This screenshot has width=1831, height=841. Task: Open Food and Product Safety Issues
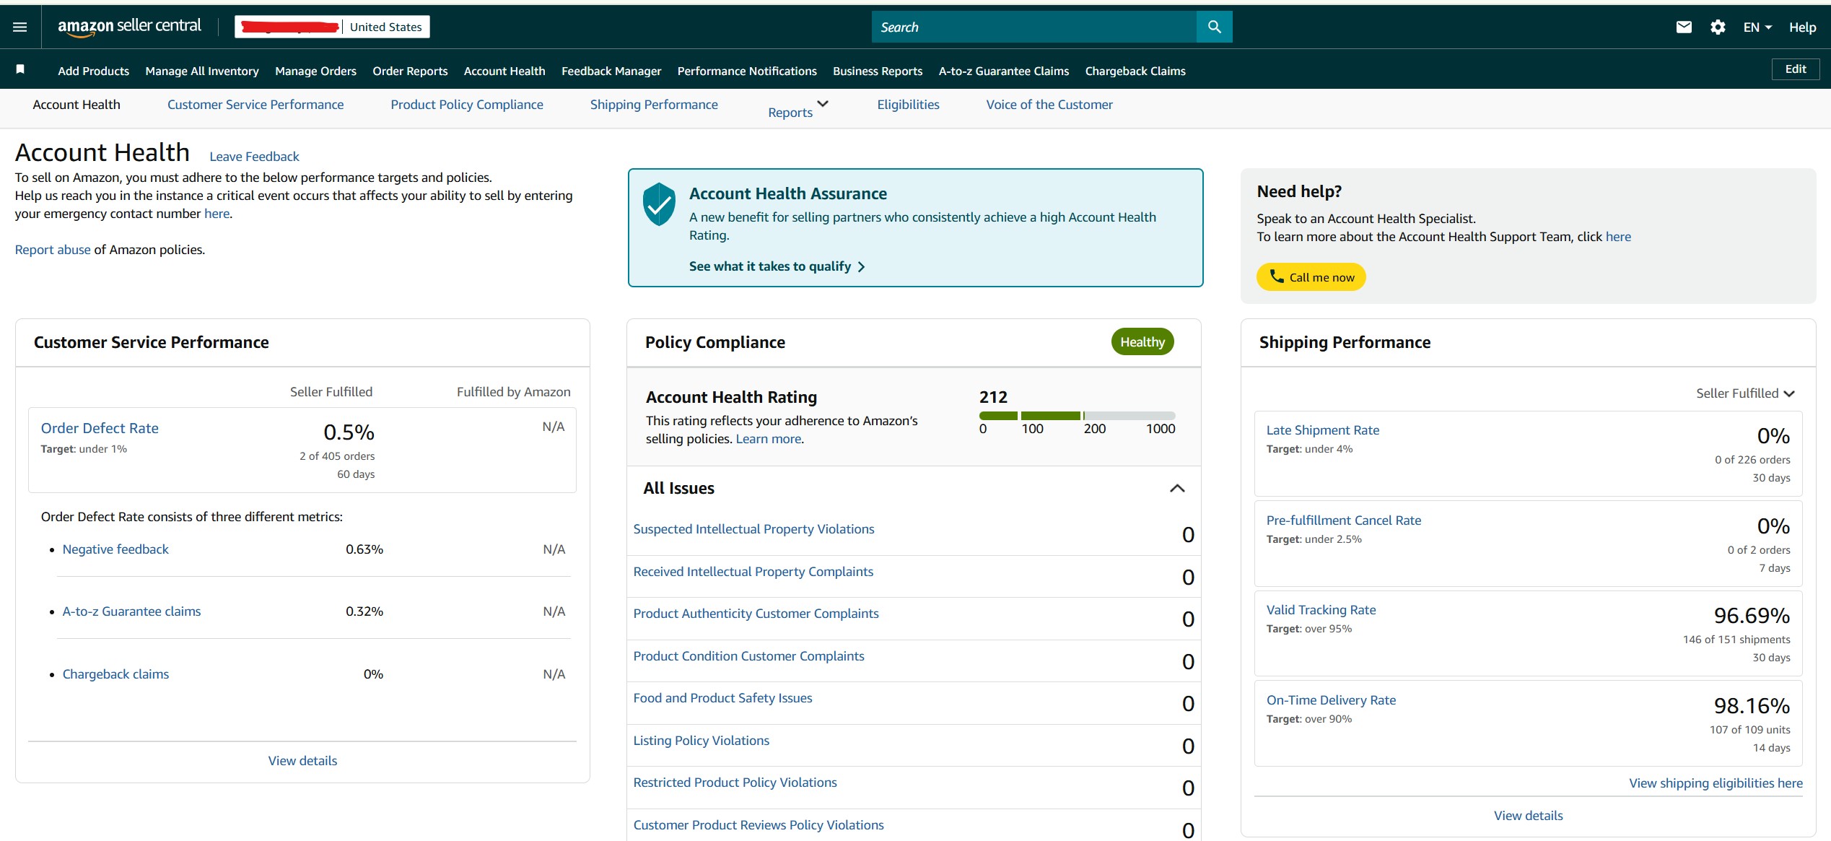point(722,698)
